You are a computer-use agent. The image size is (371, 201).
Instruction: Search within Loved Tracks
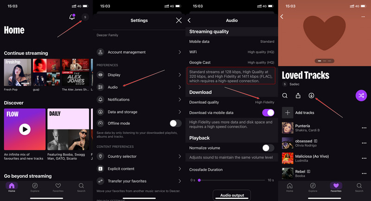285,96
